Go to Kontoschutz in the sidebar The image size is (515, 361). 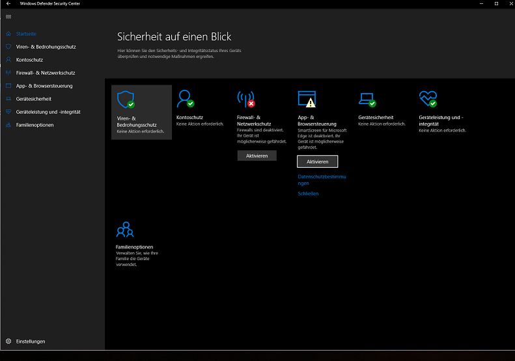pos(29,60)
